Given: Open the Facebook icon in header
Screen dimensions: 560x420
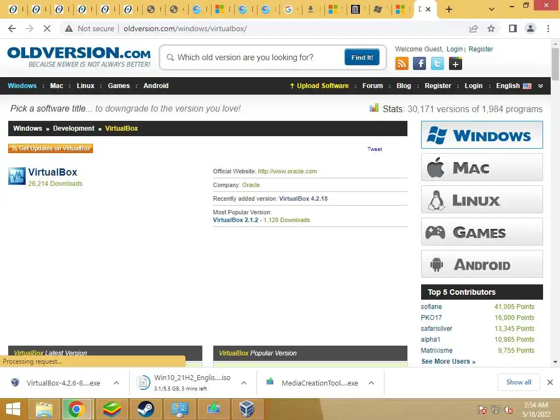Looking at the screenshot, I should pos(419,64).
